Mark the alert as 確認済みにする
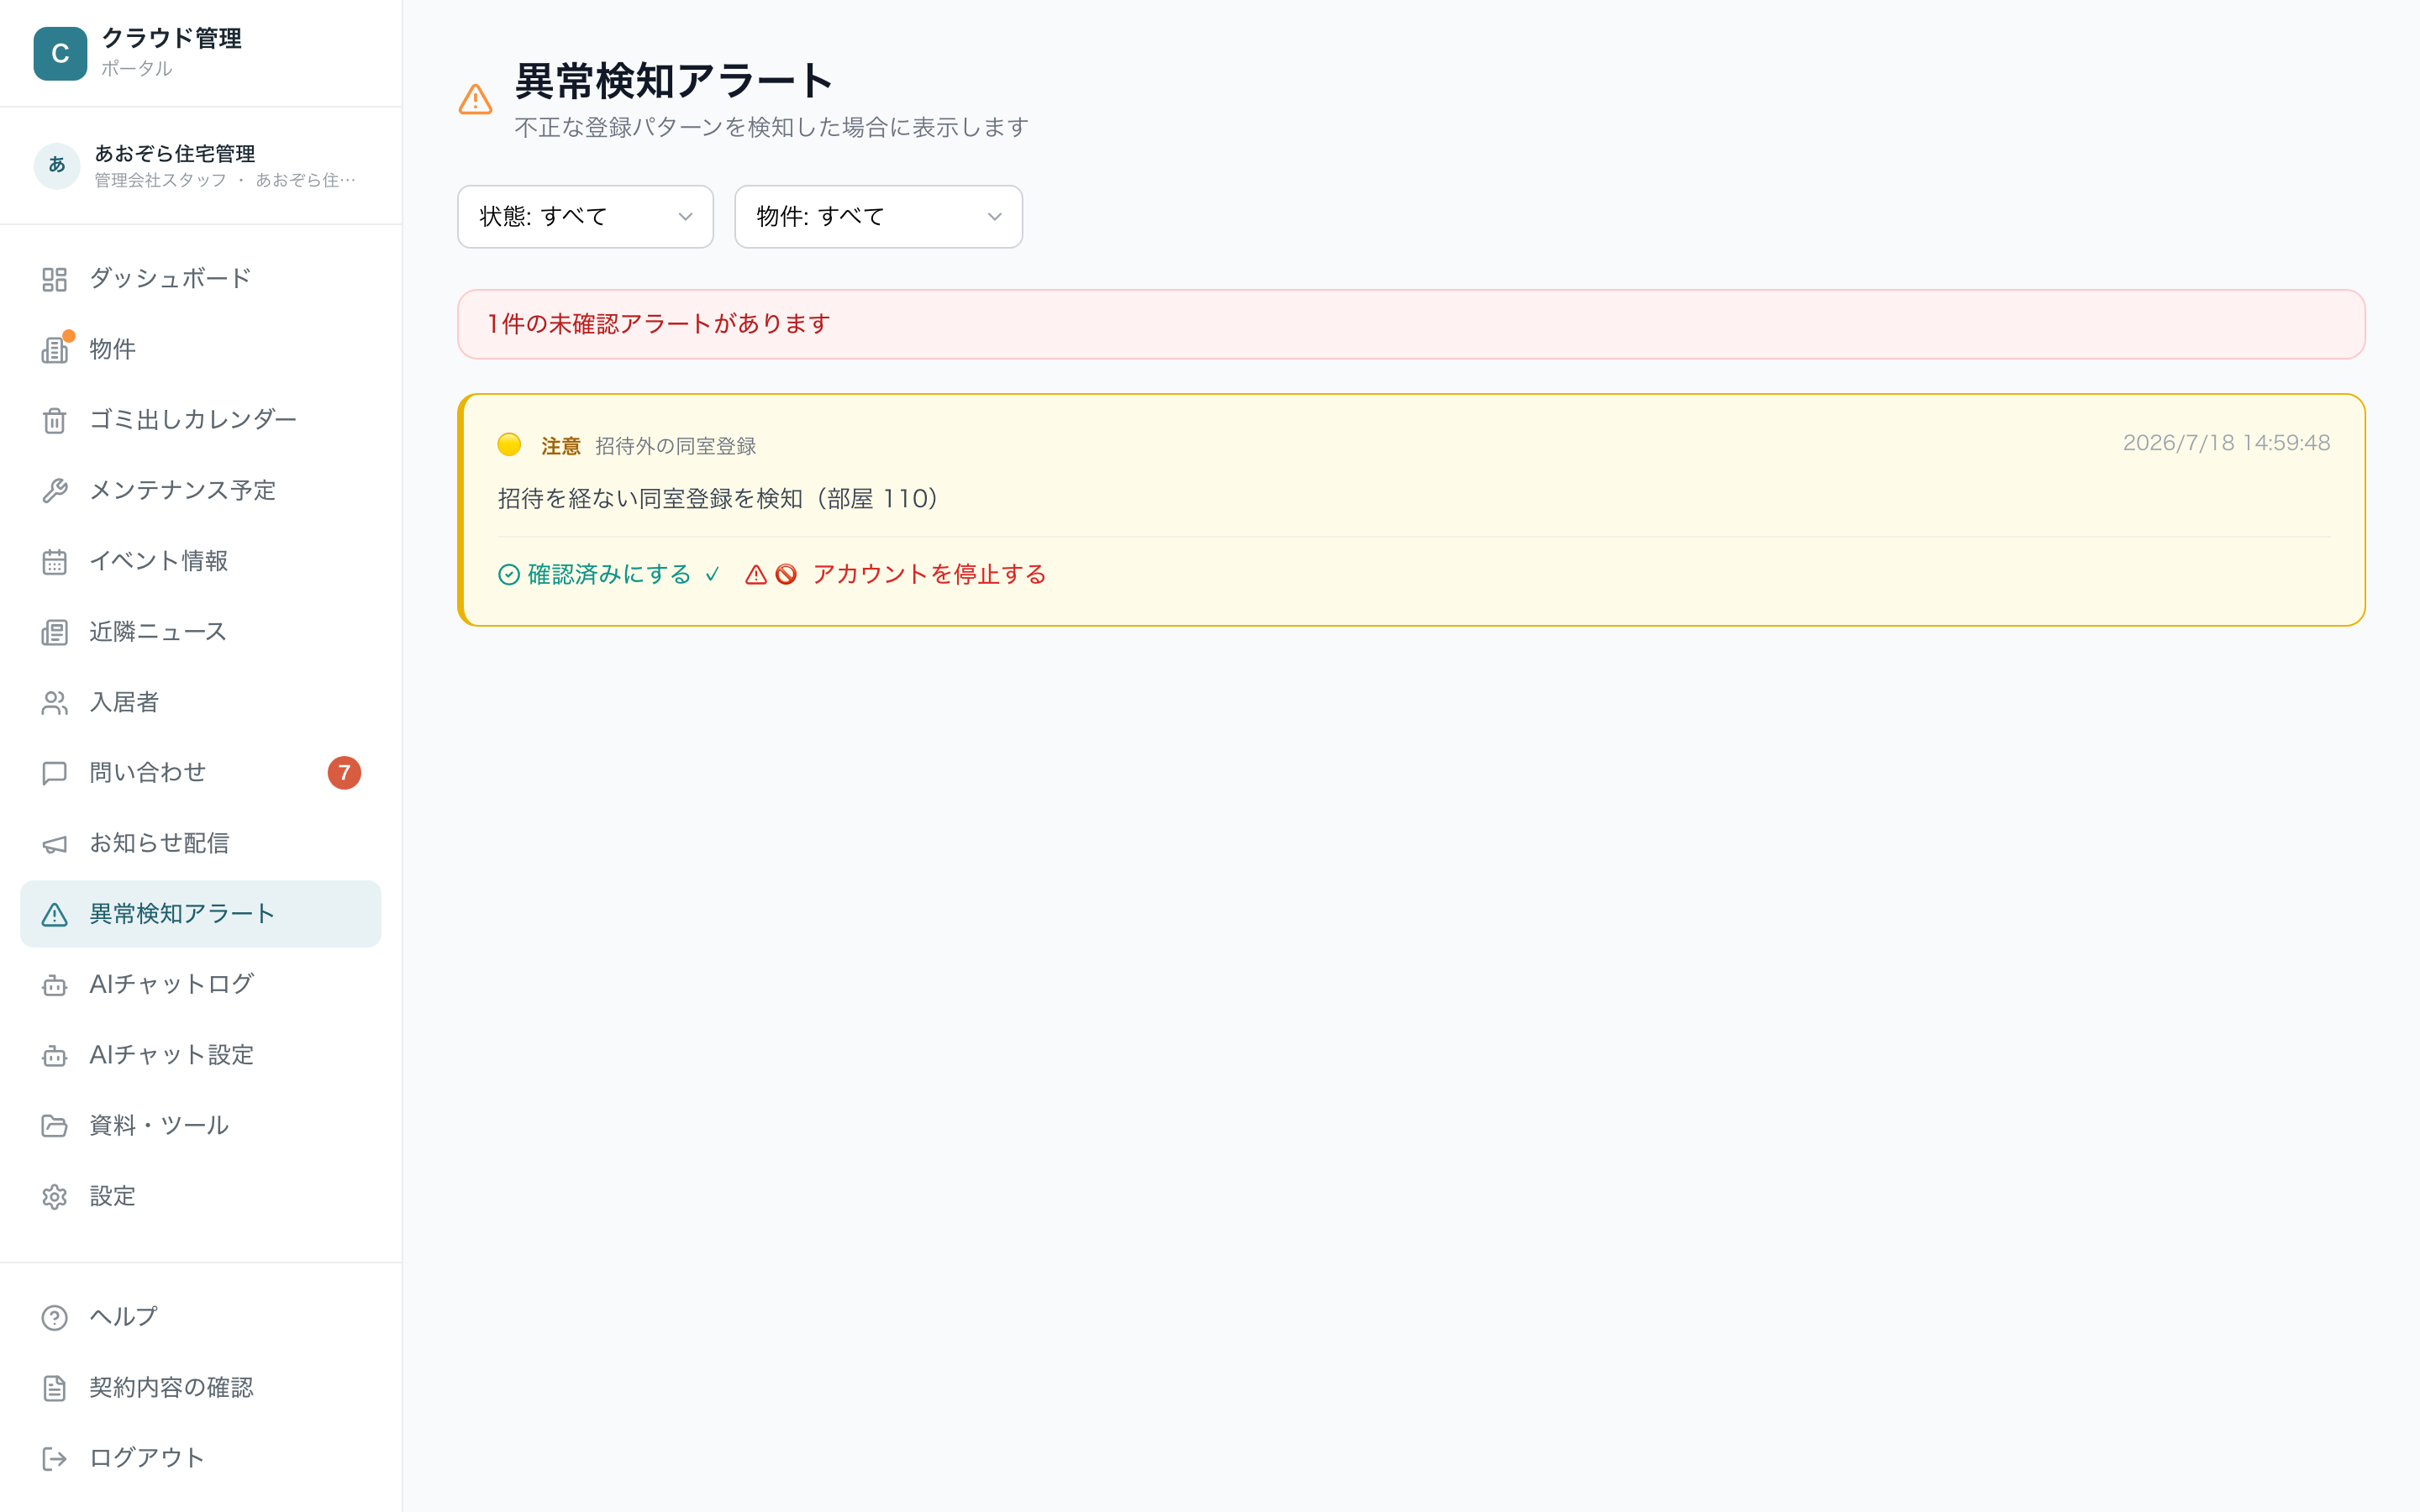Image resolution: width=2420 pixels, height=1512 pixels. [x=609, y=574]
